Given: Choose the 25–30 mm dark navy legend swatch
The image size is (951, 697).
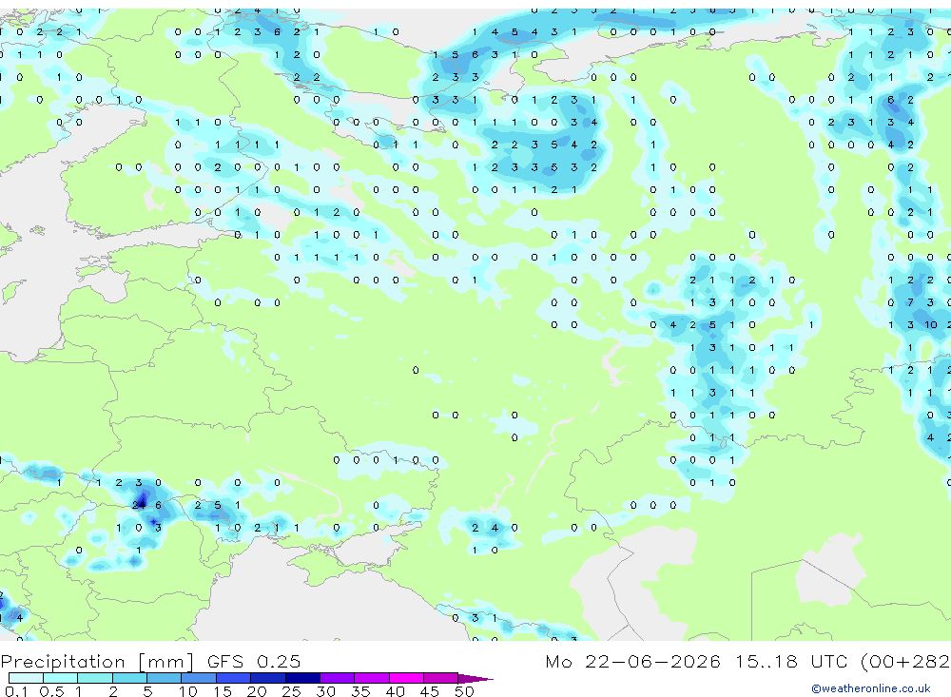Looking at the screenshot, I should (302, 678).
